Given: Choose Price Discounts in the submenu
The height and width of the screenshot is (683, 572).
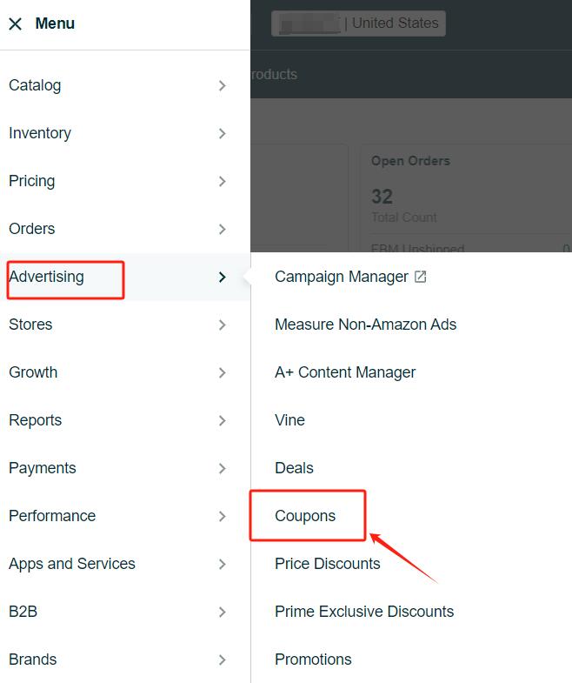Looking at the screenshot, I should [x=328, y=564].
